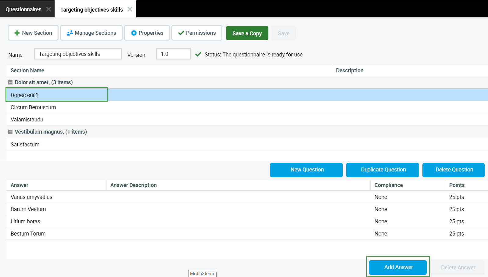This screenshot has height=277, width=488.
Task: Click the Add Answer button
Action: pyautogui.click(x=398, y=267)
